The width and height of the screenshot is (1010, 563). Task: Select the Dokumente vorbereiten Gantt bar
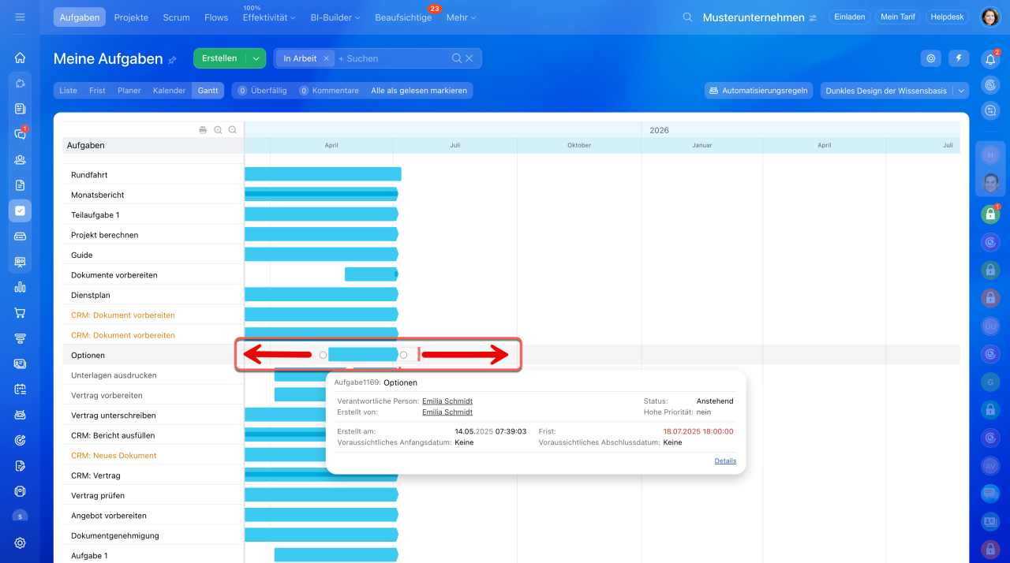(x=371, y=274)
